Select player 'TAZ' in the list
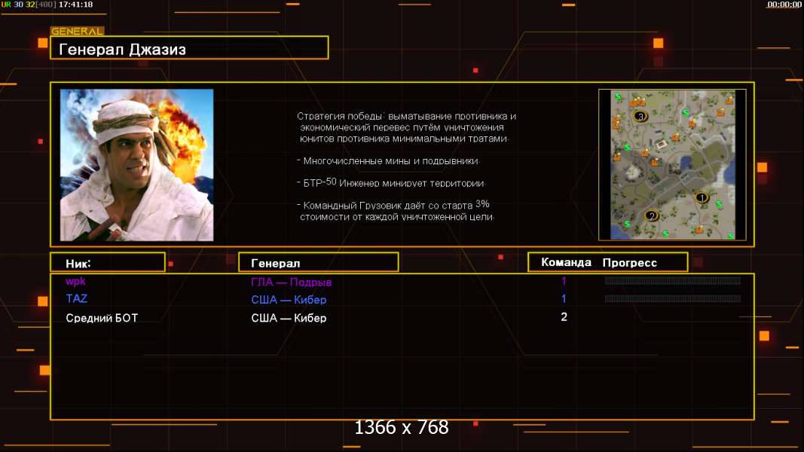 (76, 299)
